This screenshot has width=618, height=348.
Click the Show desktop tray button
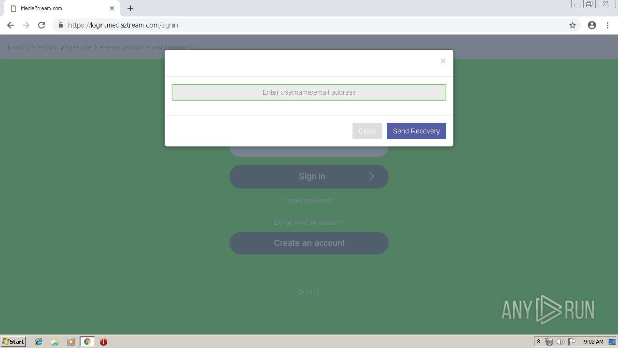(x=613, y=342)
